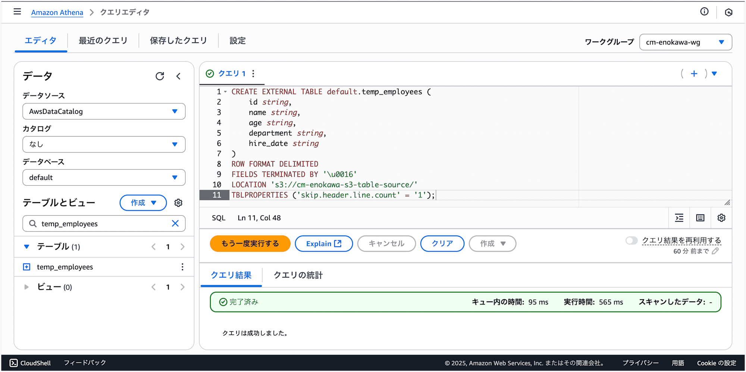Select the クエリ 1 query tab

tap(232, 74)
